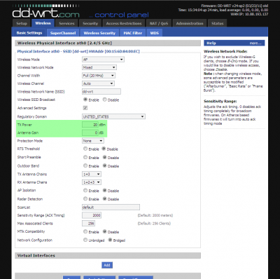The width and height of the screenshot is (280, 279).
Task: Switch to the Status tab
Action: (218, 23)
